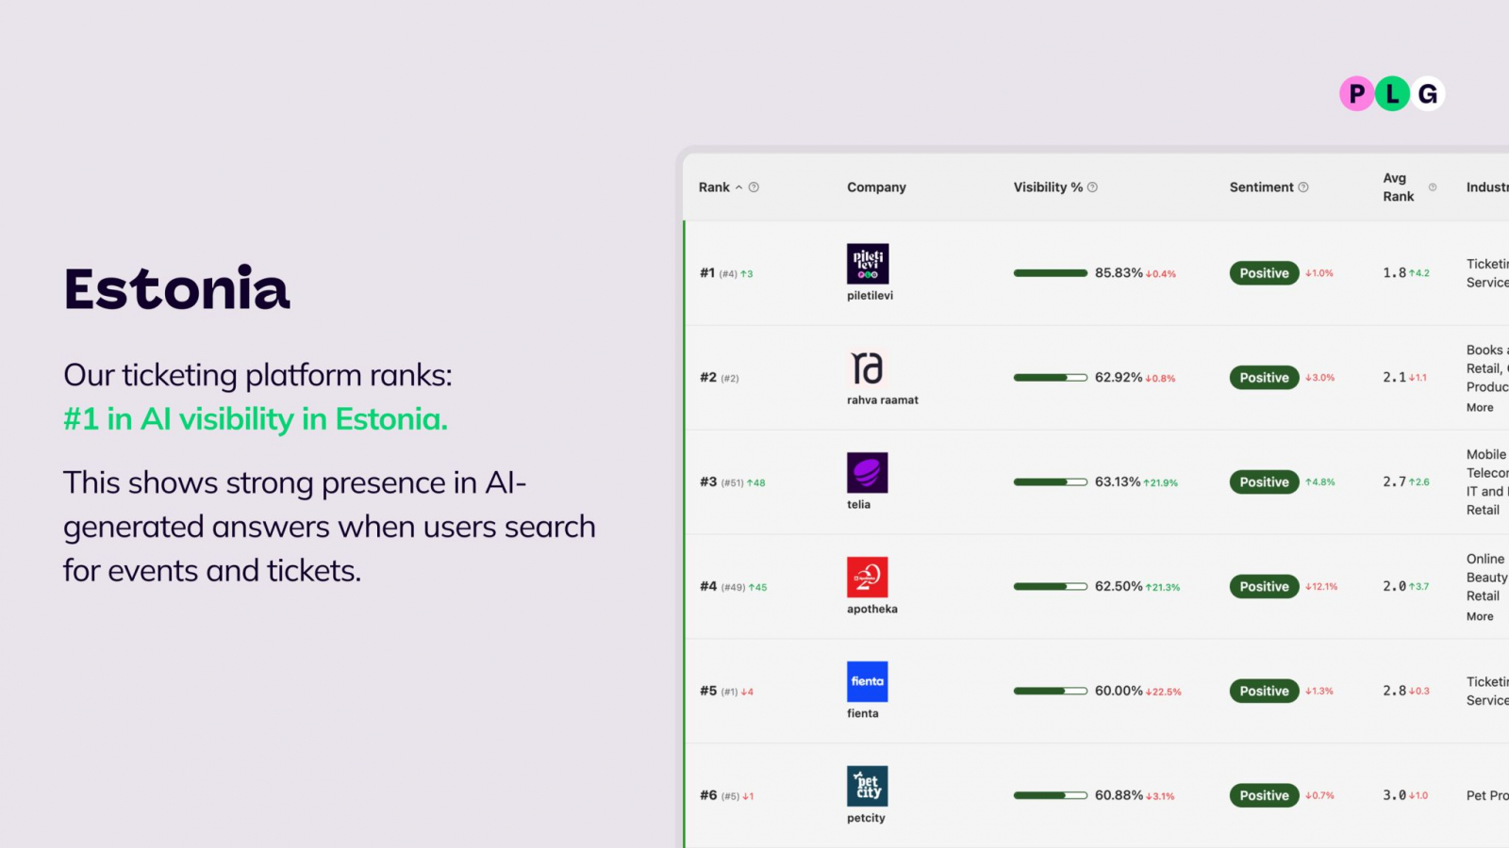This screenshot has height=848, width=1509.
Task: Select the 3.0 average rank value
Action: (1394, 796)
